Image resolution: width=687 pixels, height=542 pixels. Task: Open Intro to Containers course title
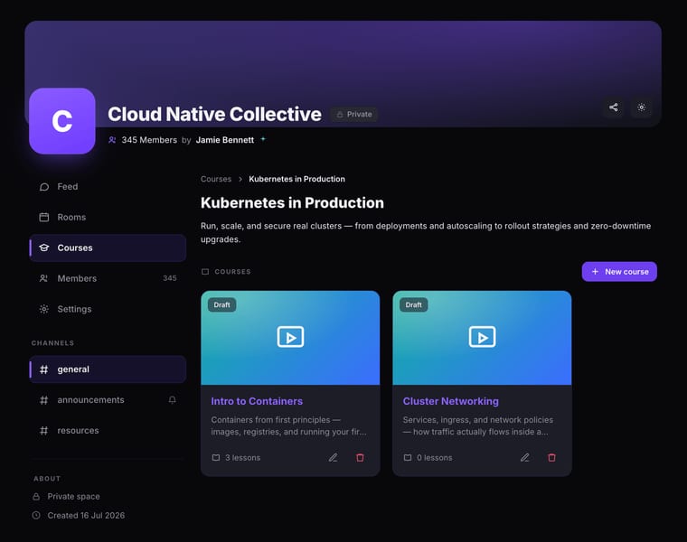[x=257, y=401]
